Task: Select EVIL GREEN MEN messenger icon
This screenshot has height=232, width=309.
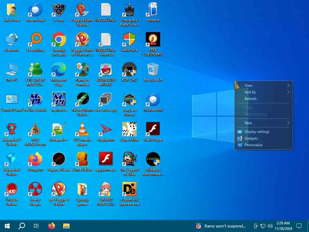Action: point(35,69)
